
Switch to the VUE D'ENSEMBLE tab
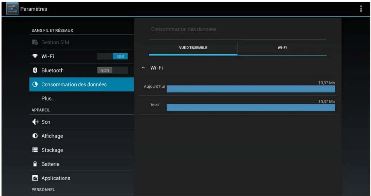pos(193,48)
